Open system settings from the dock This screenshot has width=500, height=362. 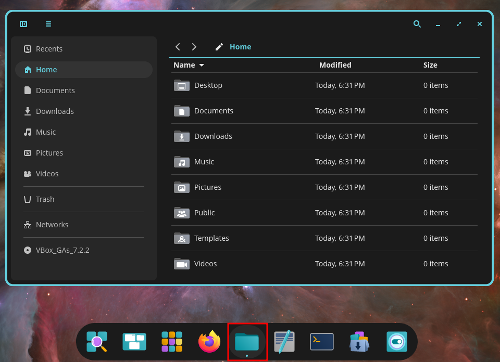[396, 341]
